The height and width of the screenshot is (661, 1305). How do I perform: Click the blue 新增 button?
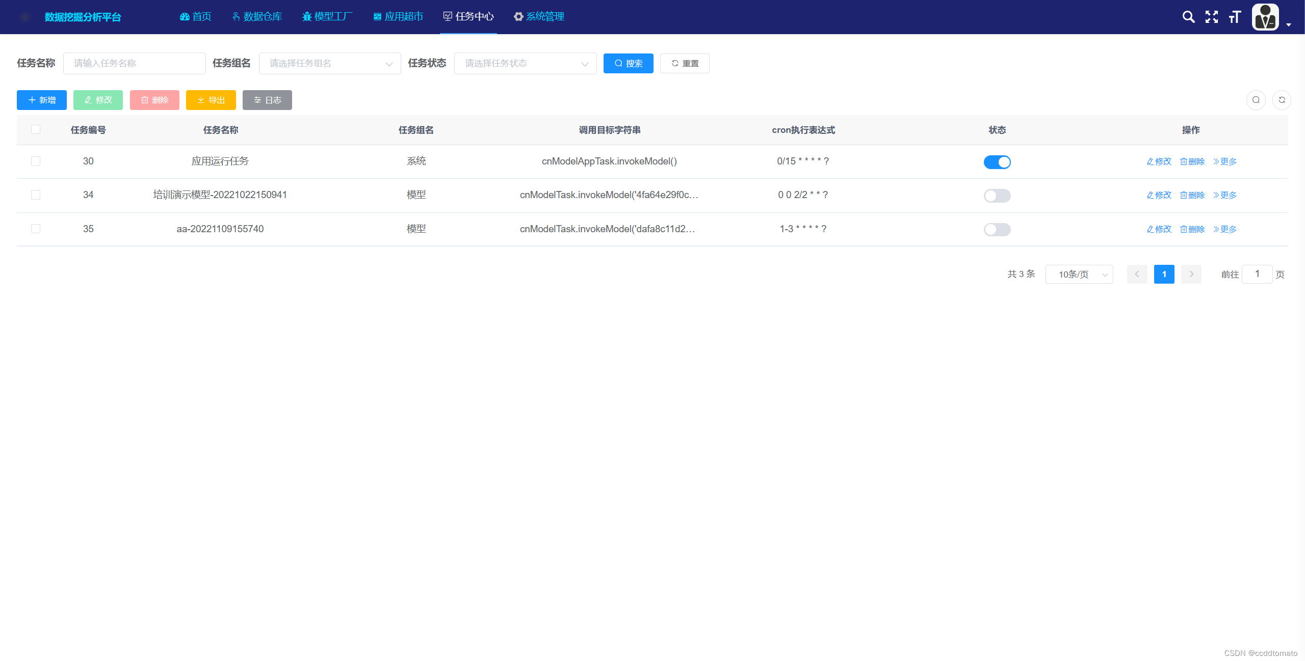(42, 100)
